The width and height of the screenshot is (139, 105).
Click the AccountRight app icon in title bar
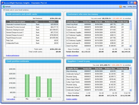click(3, 3)
